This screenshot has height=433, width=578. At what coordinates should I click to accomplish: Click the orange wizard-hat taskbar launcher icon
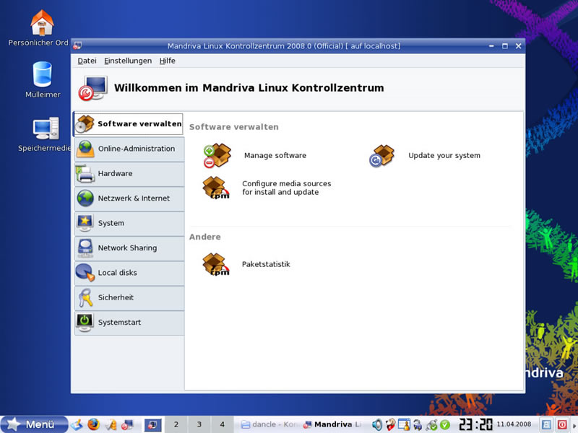[111, 424]
